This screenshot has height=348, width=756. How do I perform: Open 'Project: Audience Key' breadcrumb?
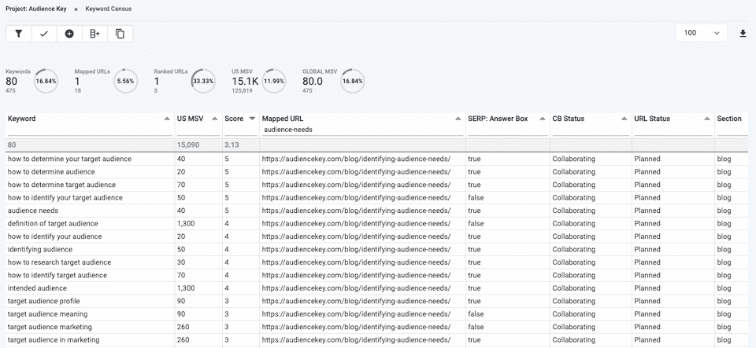click(36, 9)
